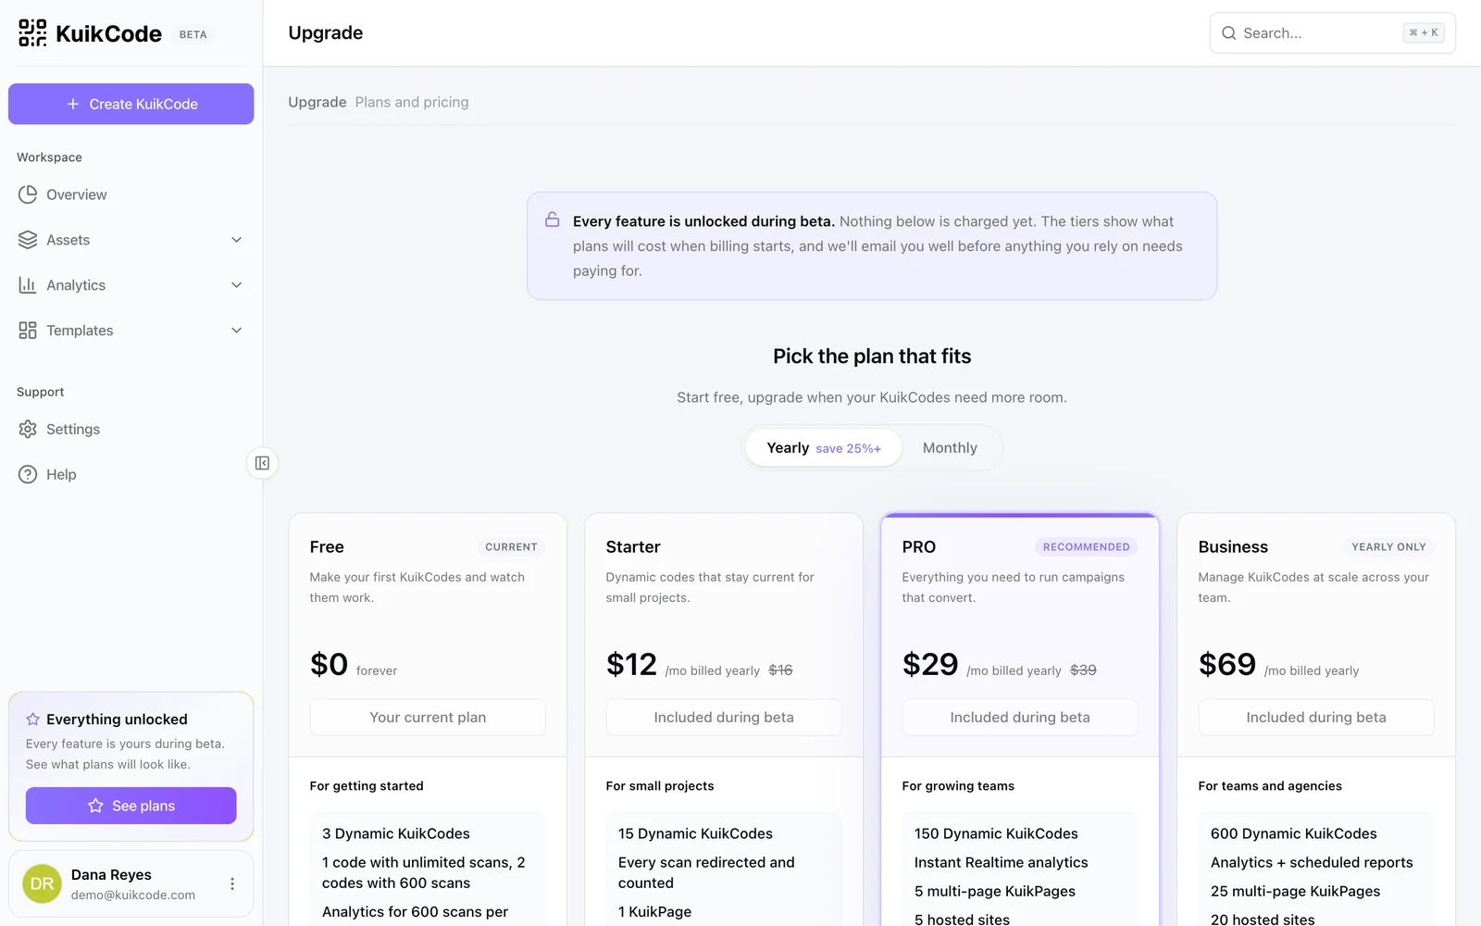
Task: Open Overview in the sidebar
Action: point(131,194)
